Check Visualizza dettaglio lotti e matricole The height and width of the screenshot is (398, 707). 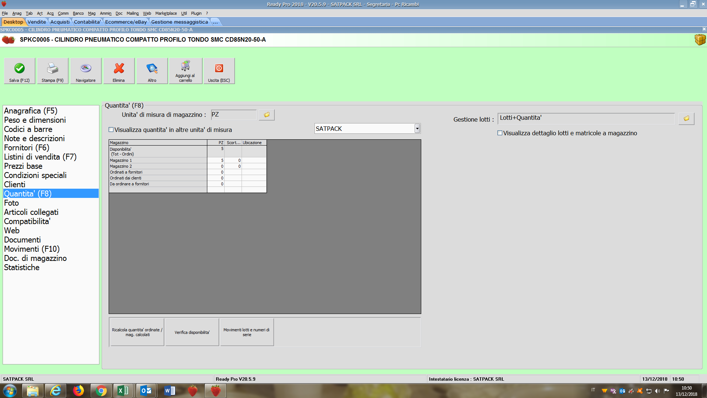coord(500,133)
